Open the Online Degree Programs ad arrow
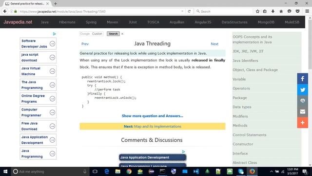 [52, 99]
